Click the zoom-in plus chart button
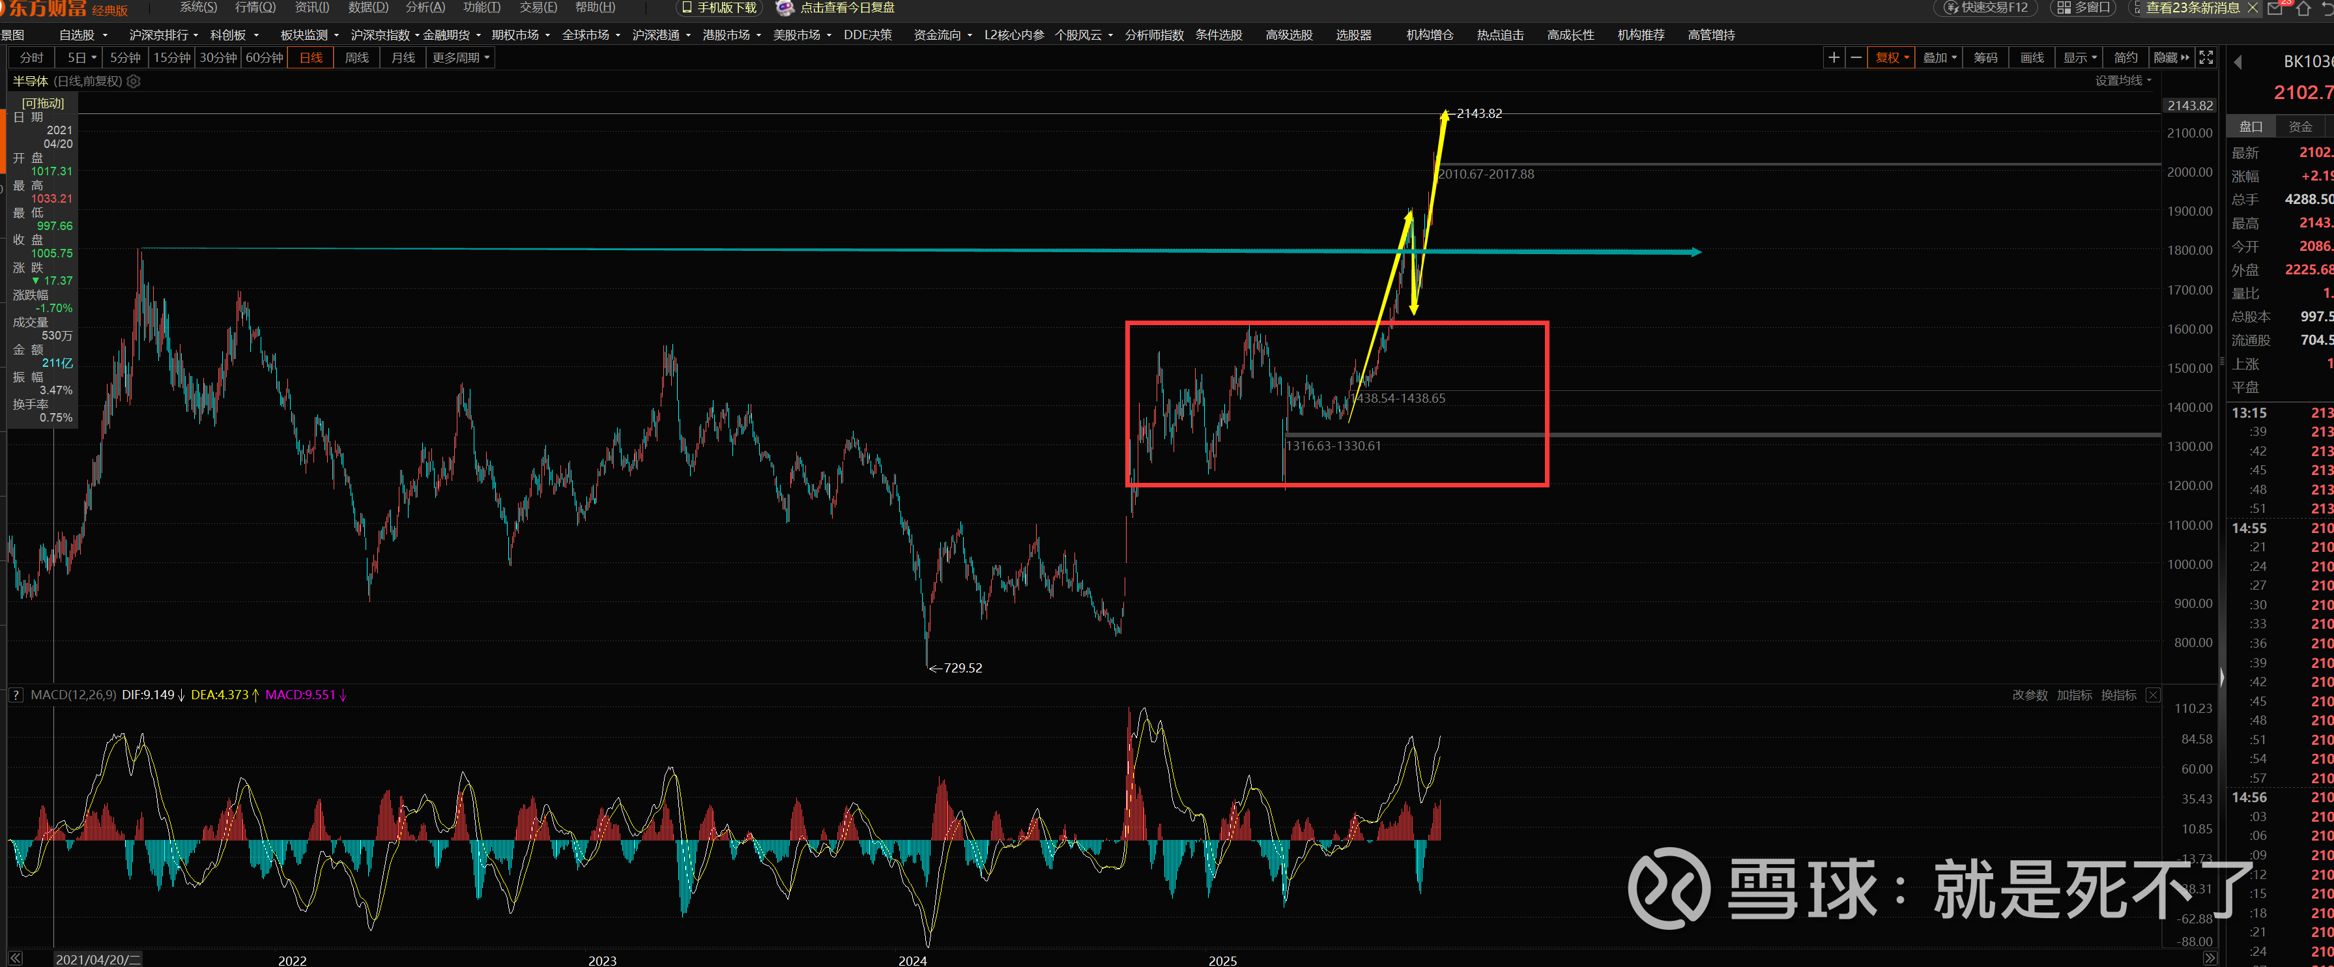Screen dimensions: 2334x967 (x=1833, y=58)
